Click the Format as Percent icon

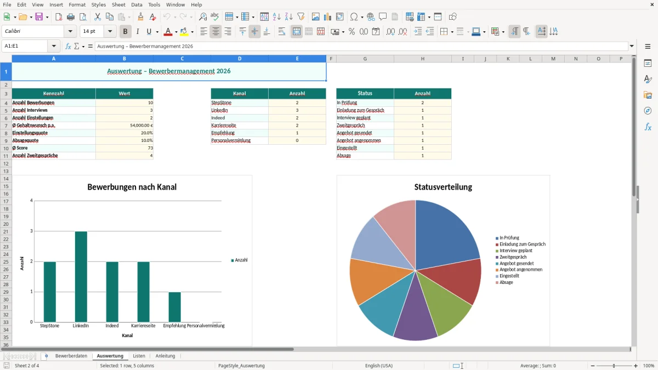click(x=351, y=32)
